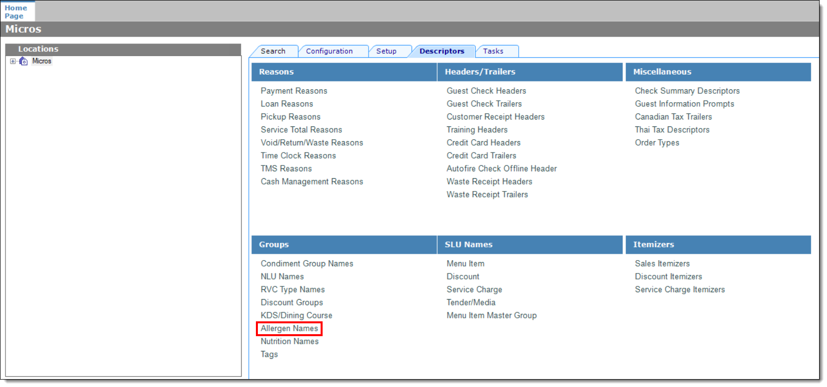The width and height of the screenshot is (827, 387).
Task: Open Discount under SLU Names
Action: click(x=463, y=276)
